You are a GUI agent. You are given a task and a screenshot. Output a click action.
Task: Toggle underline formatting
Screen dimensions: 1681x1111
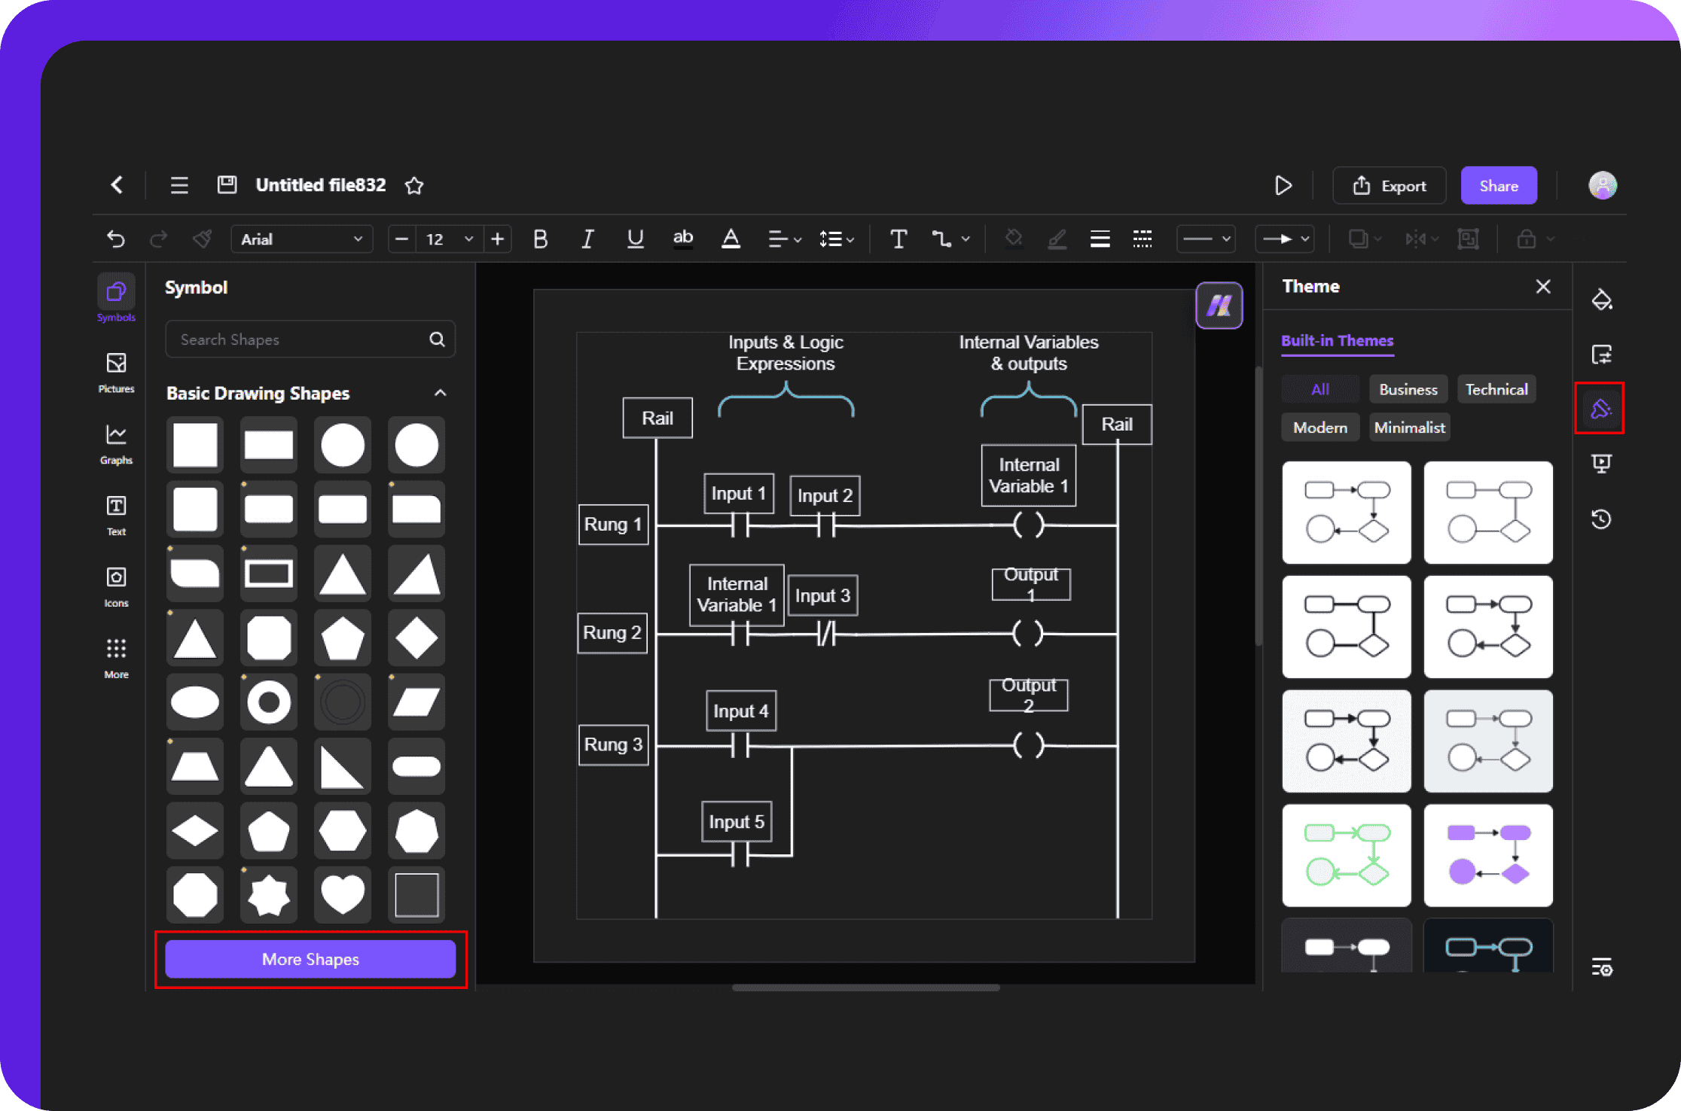coord(635,239)
